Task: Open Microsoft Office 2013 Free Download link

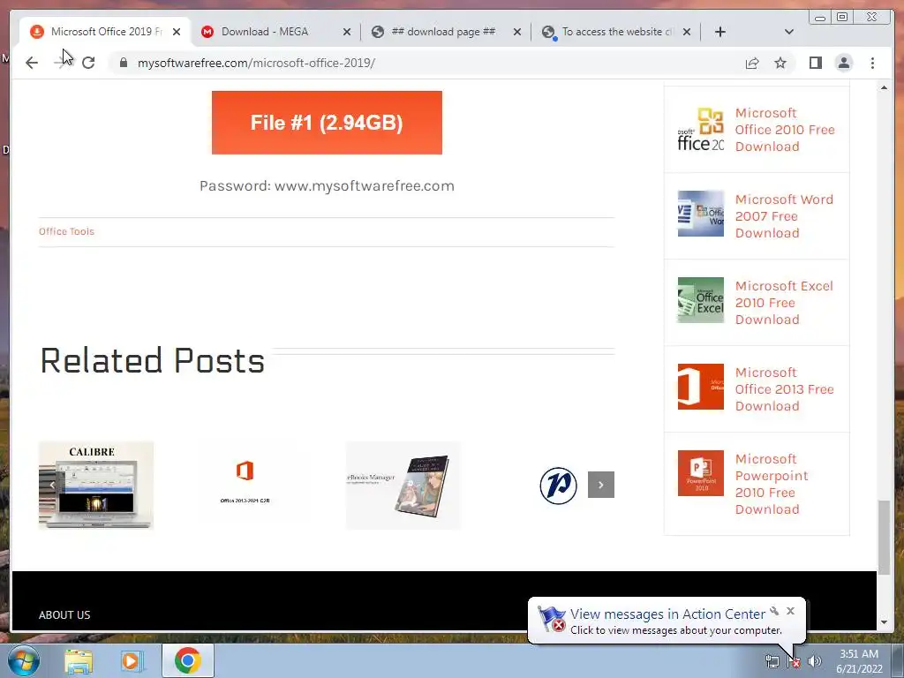Action: [x=785, y=389]
